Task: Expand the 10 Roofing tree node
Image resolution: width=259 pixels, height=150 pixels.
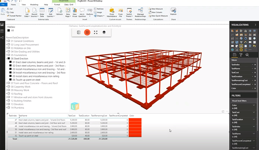Action: click(7, 94)
